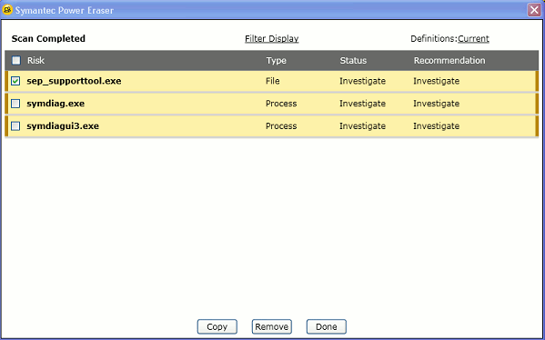Click the Copy button
This screenshot has width=545, height=340.
(217, 326)
